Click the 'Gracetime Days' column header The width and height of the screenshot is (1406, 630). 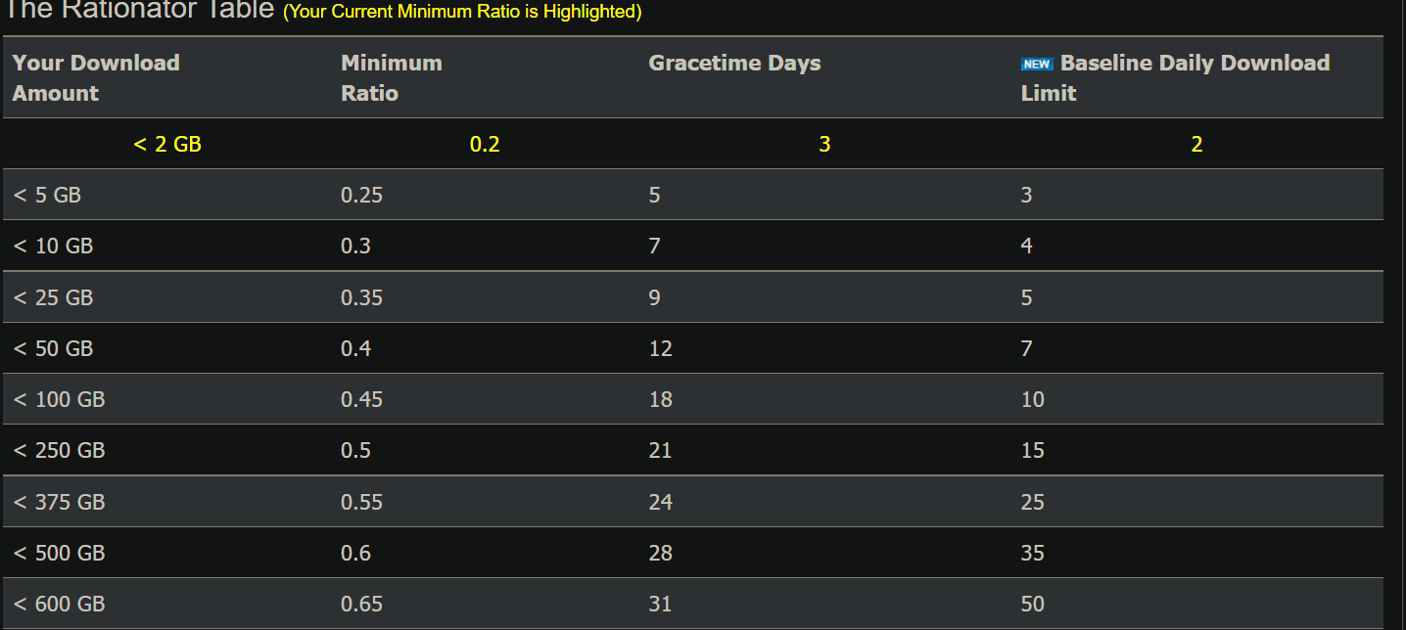[734, 64]
